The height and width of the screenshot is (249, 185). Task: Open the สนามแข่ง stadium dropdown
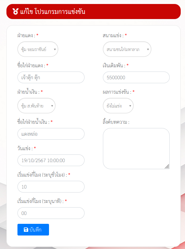[127, 49]
